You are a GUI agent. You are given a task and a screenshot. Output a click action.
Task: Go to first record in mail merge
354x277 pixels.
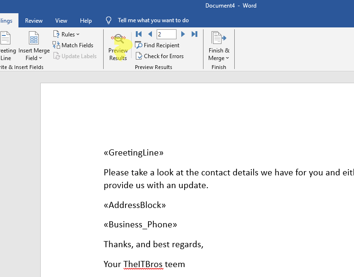[139, 34]
